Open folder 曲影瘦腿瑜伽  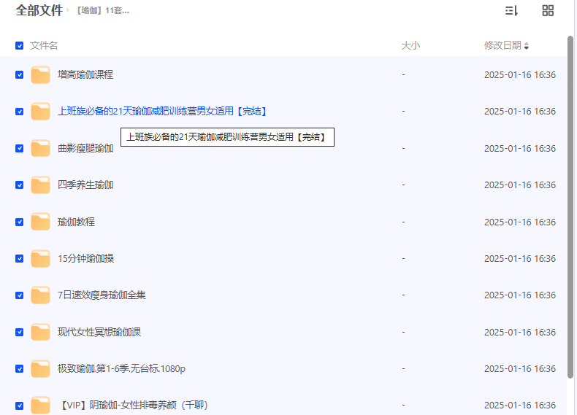point(85,149)
